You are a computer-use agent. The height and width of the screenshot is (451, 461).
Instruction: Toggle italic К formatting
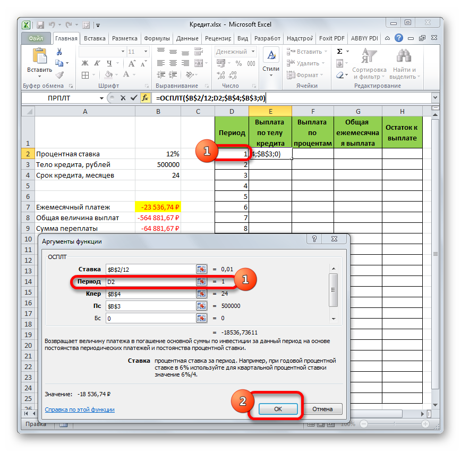click(x=96, y=63)
